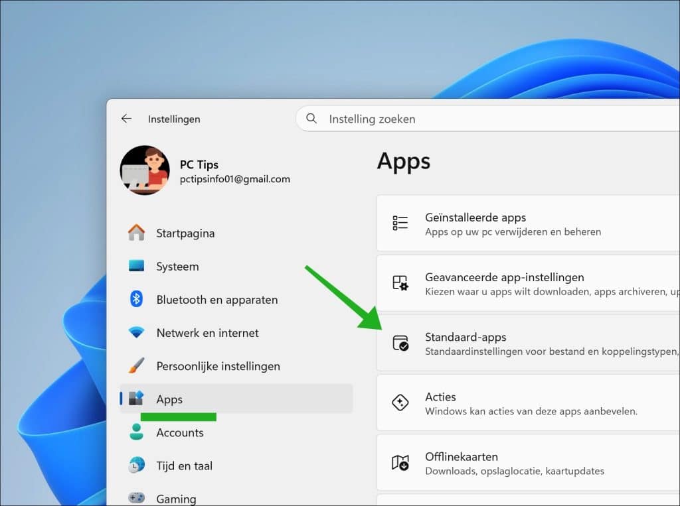Click the Instellingen window title
Screen dimensions: 680x506
point(174,119)
